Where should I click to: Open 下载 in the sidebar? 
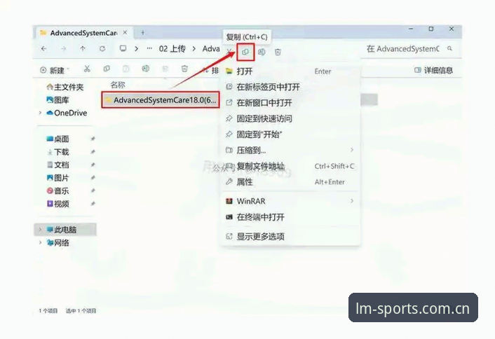tap(57, 152)
